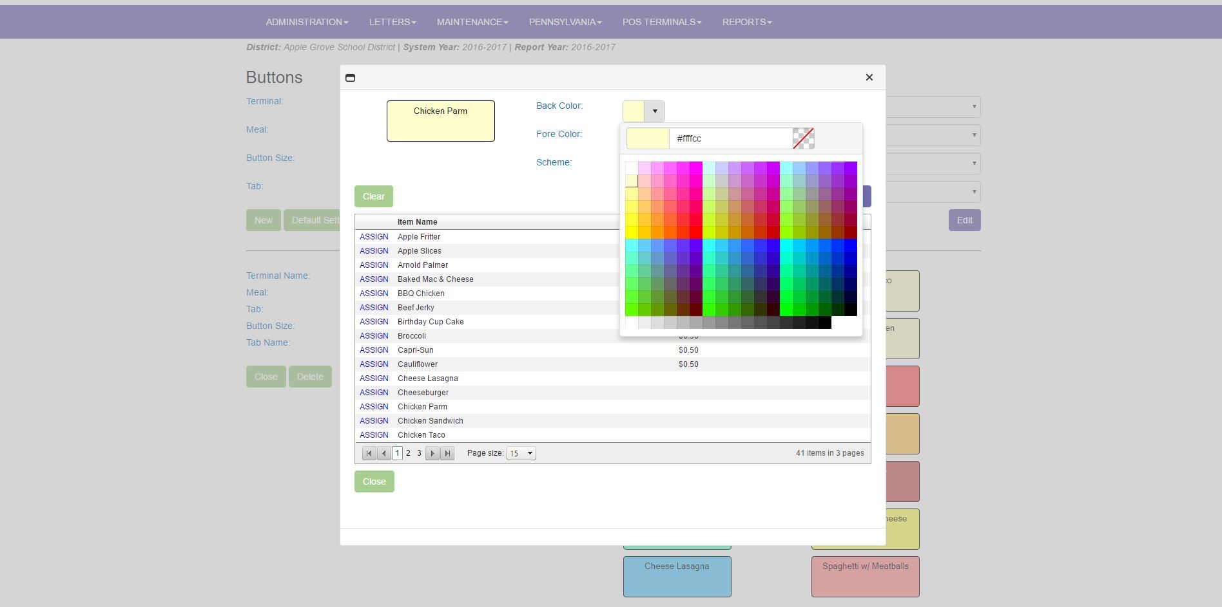This screenshot has height=607, width=1222.
Task: Click the hex color input field
Action: pos(731,138)
